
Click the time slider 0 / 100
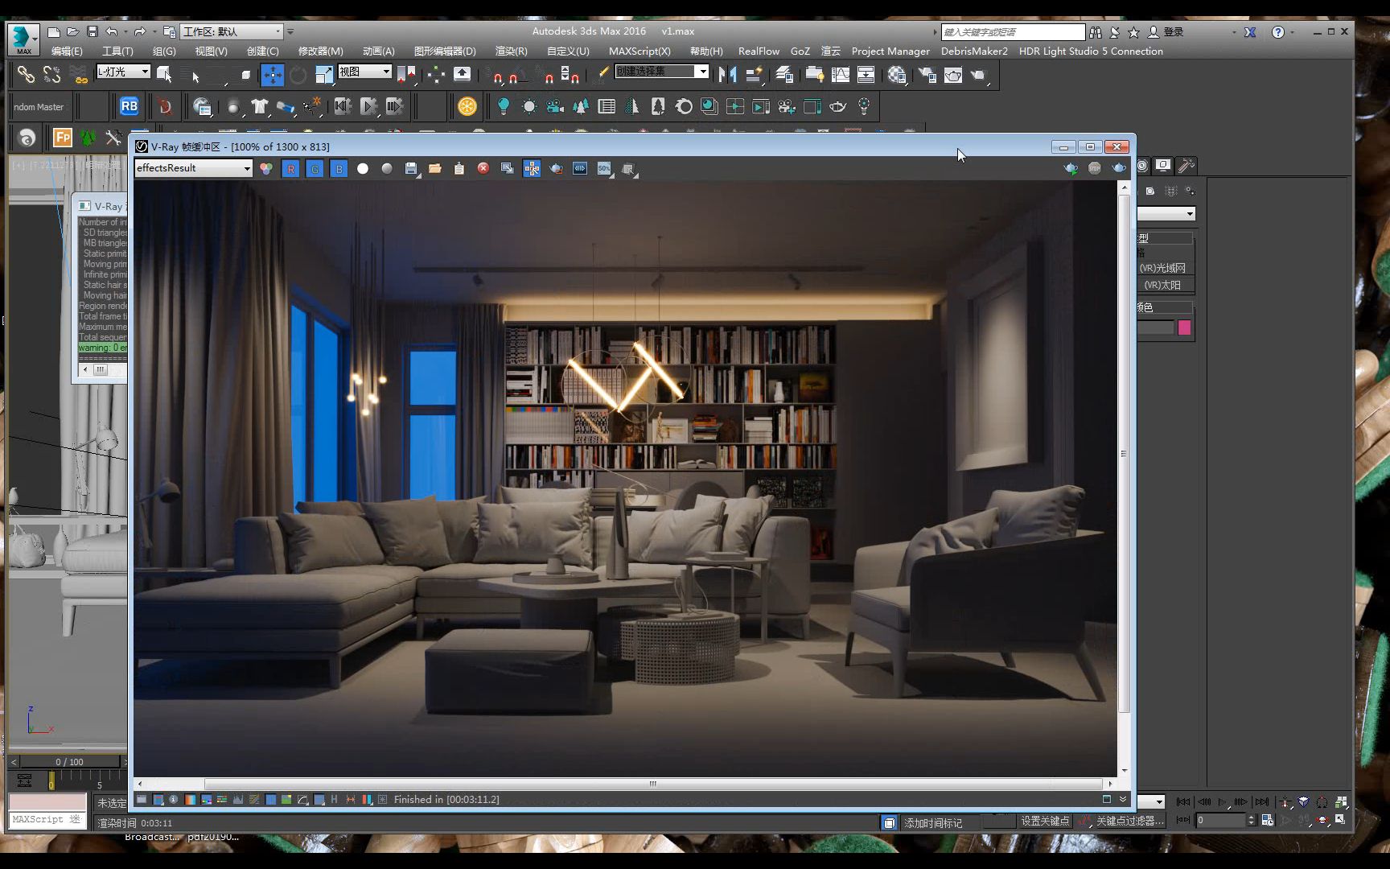click(70, 761)
